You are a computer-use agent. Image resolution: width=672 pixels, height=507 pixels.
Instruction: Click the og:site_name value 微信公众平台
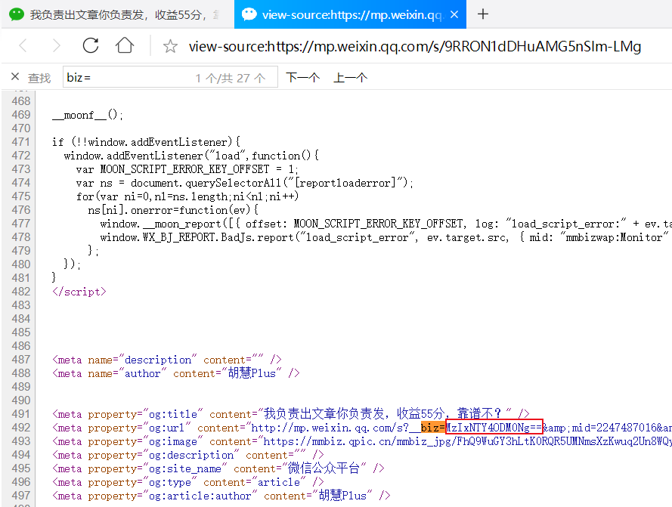tap(324, 468)
